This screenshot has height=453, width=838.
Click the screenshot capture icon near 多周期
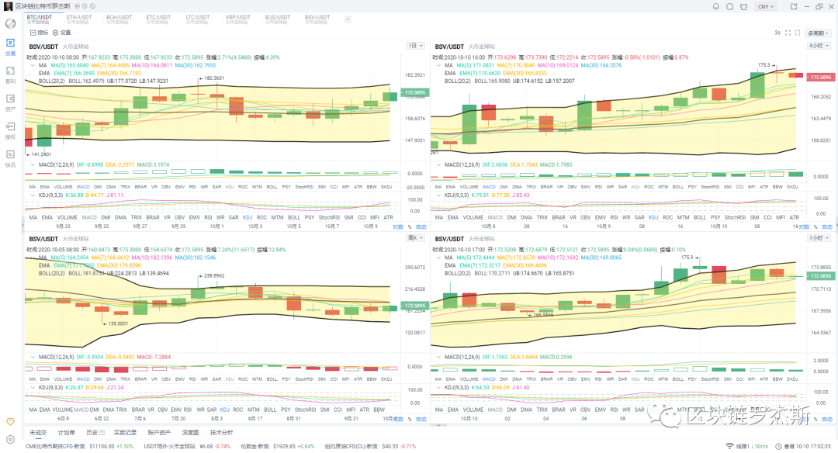coord(797,33)
